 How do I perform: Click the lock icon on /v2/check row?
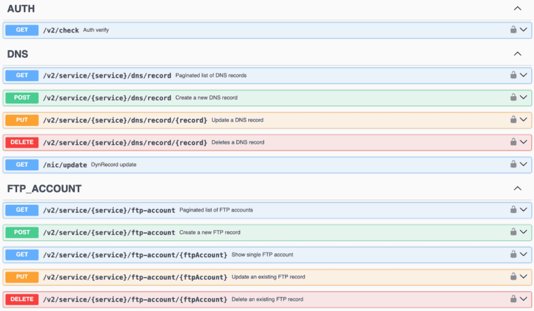pyautogui.click(x=514, y=29)
